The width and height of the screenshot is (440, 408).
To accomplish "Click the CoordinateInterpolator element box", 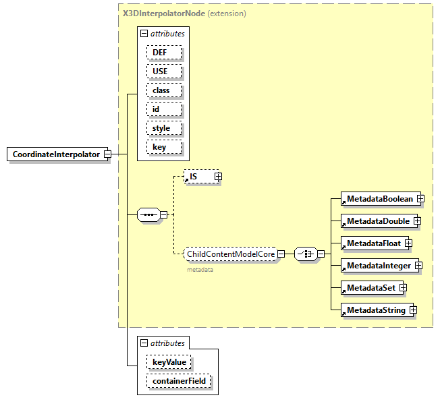I will coord(55,154).
